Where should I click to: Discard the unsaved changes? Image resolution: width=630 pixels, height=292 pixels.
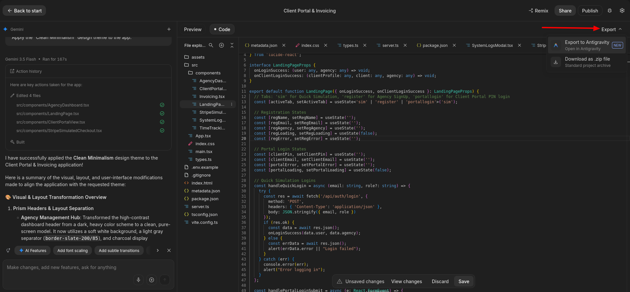click(440, 282)
